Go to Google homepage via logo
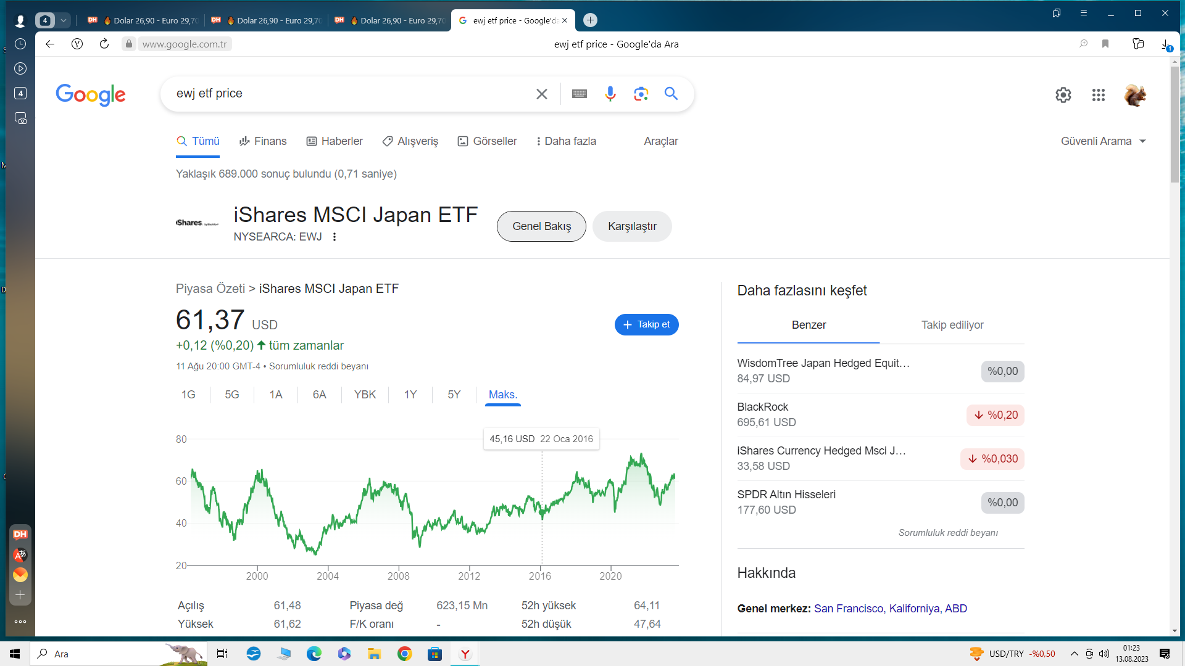The height and width of the screenshot is (666, 1185). [x=91, y=94]
